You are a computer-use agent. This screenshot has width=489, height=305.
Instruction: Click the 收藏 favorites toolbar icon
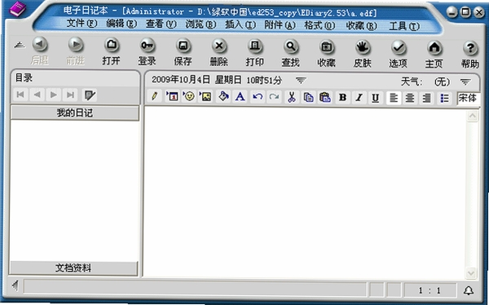point(327,47)
